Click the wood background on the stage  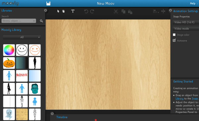[108, 64]
